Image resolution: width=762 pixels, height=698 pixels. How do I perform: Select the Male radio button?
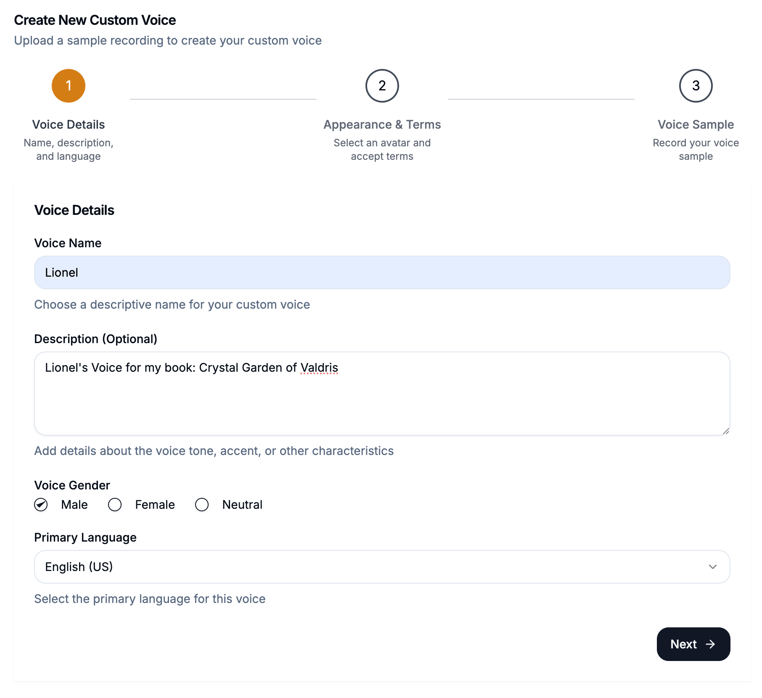tap(41, 505)
